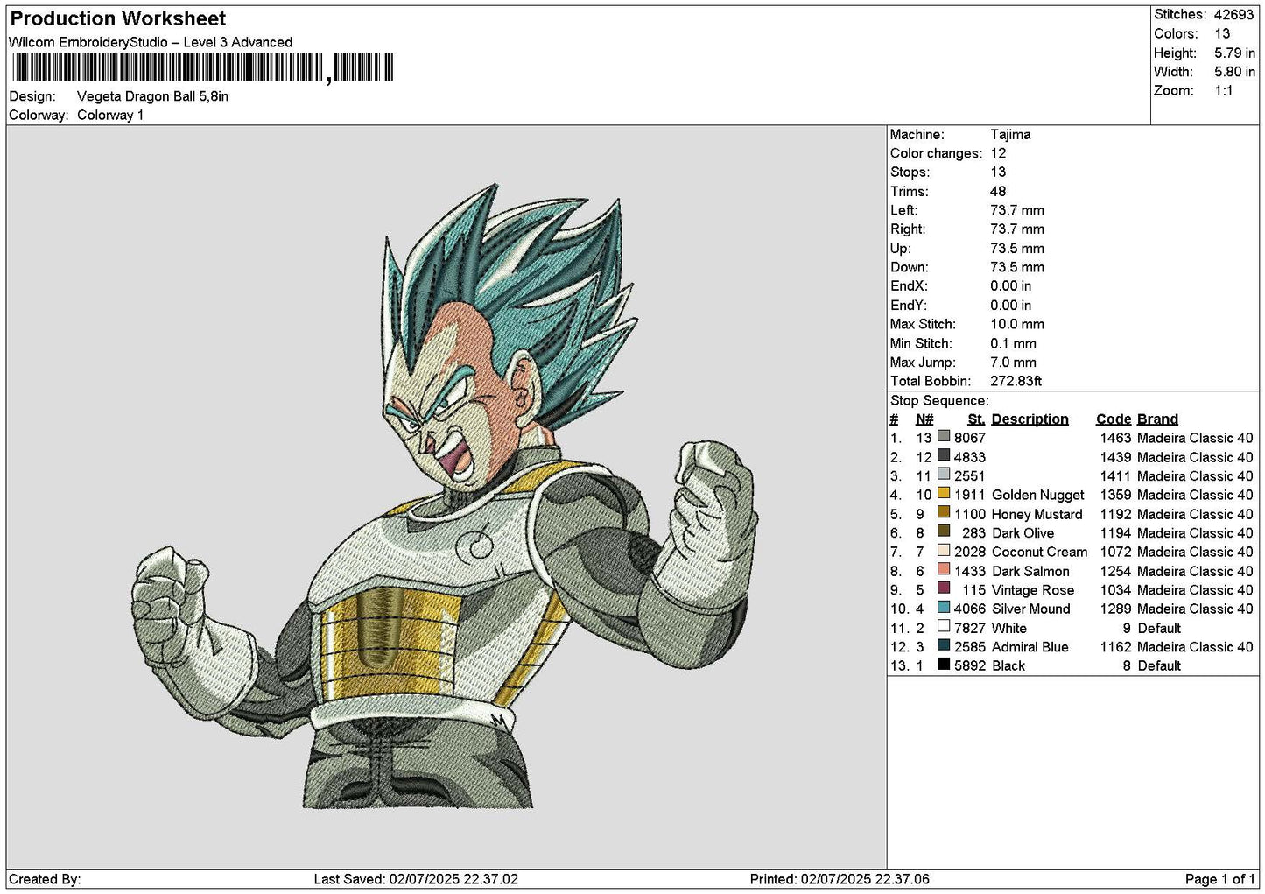1265x894 pixels.
Task: Click the code 1254 in Dark Salmon row
Action: [1116, 571]
